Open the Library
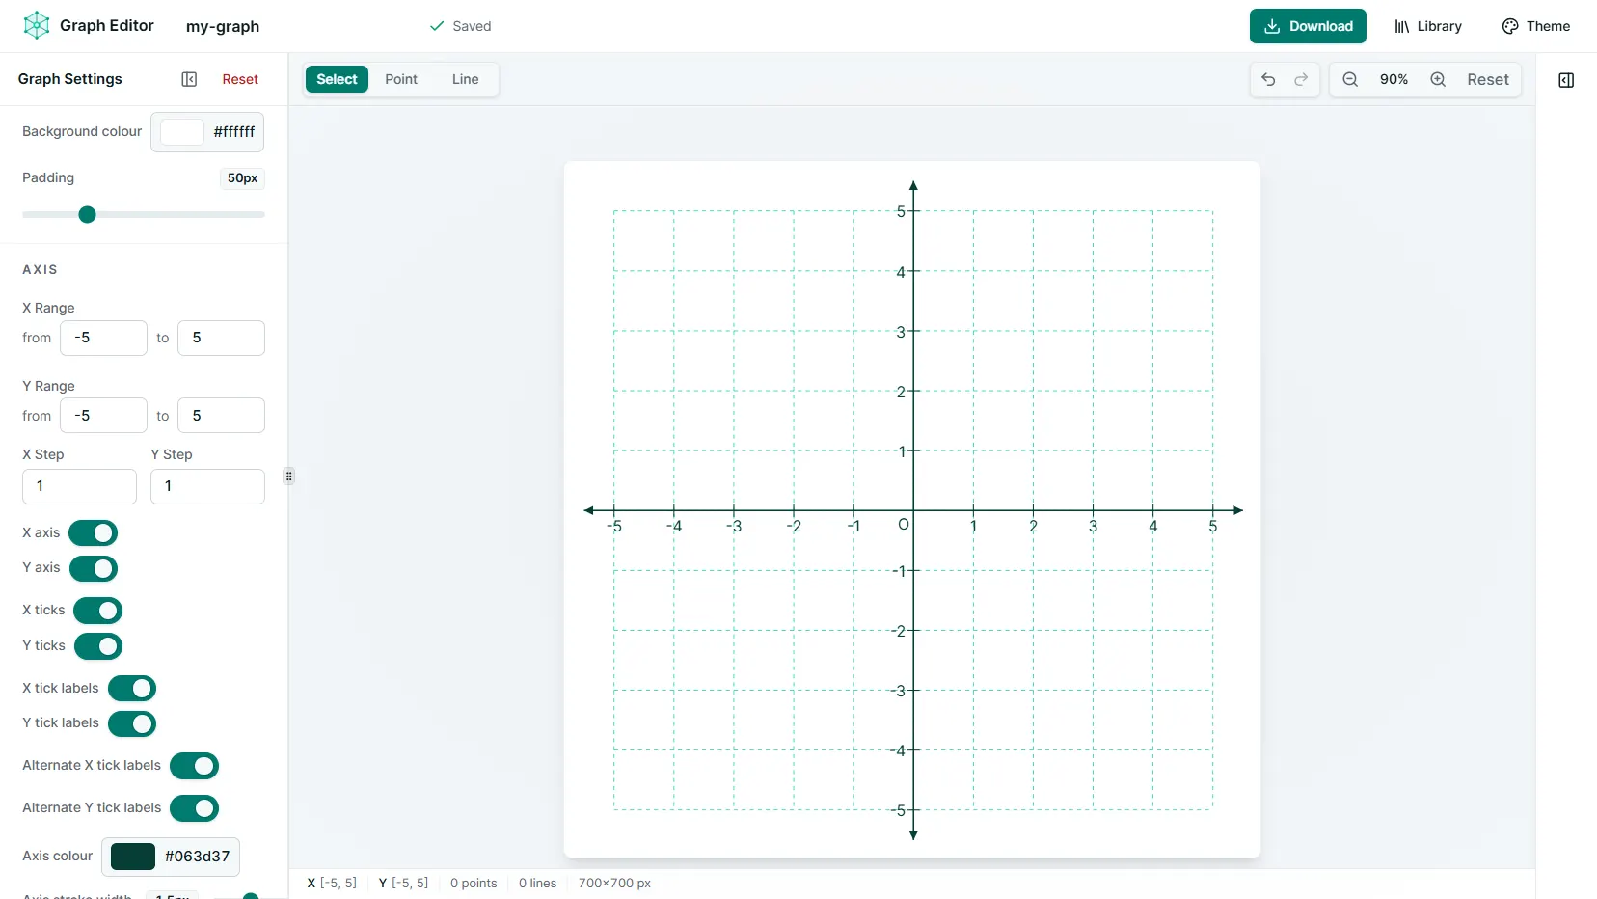The height and width of the screenshot is (899, 1597). tap(1428, 26)
